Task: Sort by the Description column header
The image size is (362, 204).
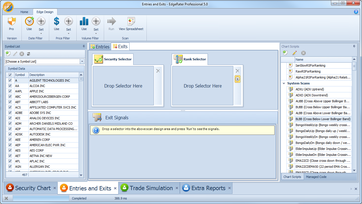Action: tap(54, 75)
